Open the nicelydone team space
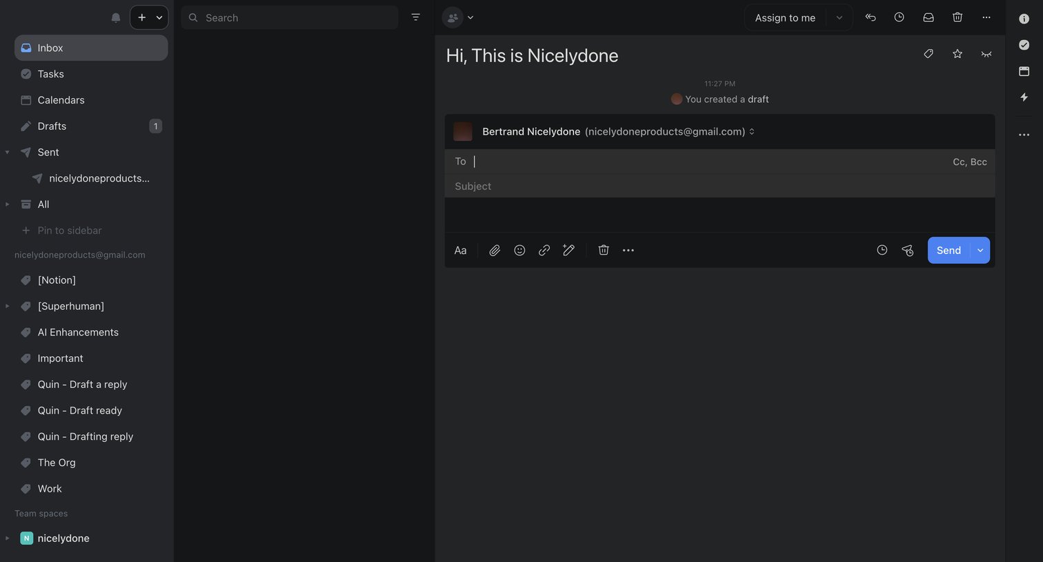The height and width of the screenshot is (562, 1043). coord(91,539)
